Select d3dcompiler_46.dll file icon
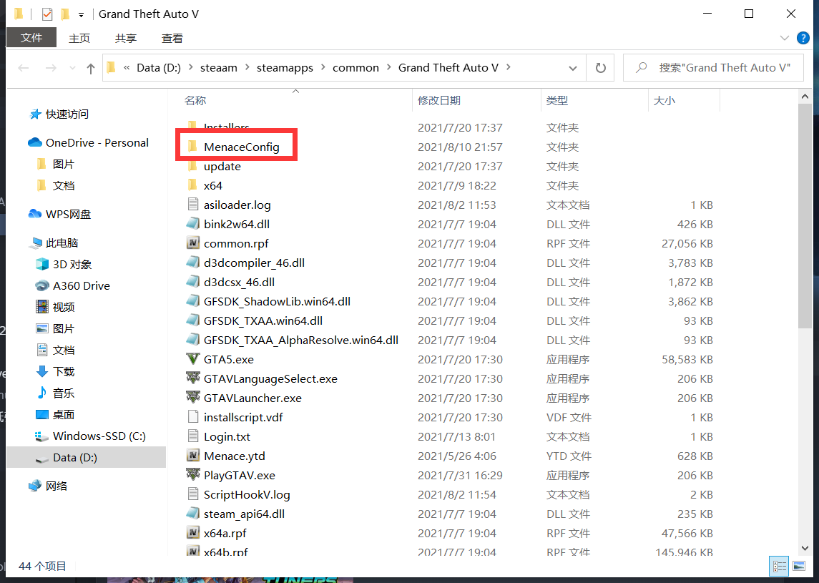Image resolution: width=819 pixels, height=583 pixels. point(192,263)
